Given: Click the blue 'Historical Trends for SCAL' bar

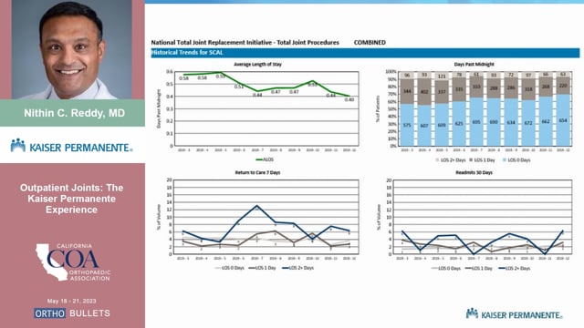Looking at the screenshot, I should 365,53.
